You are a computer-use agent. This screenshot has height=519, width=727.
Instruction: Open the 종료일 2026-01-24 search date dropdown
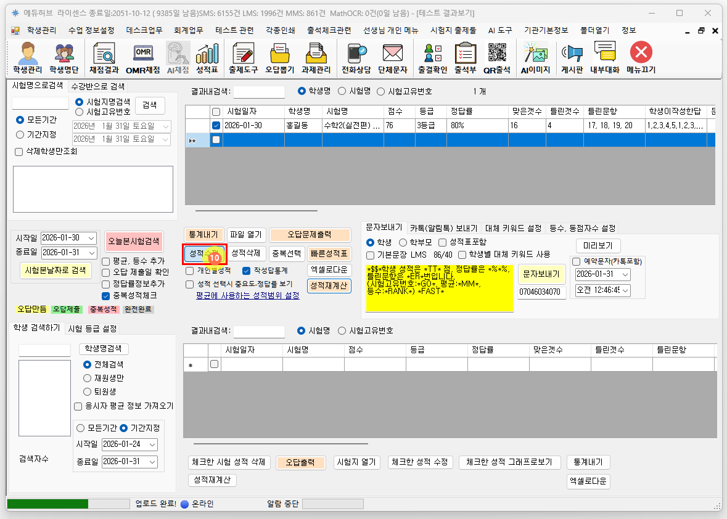(x=152, y=444)
